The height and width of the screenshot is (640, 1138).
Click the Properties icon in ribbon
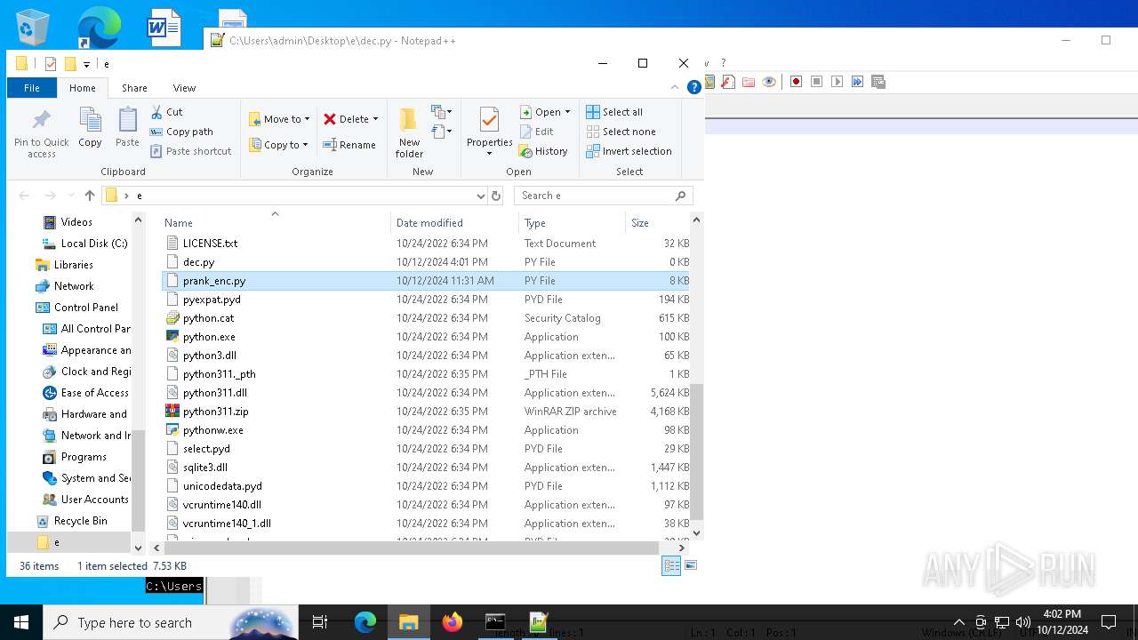[489, 120]
